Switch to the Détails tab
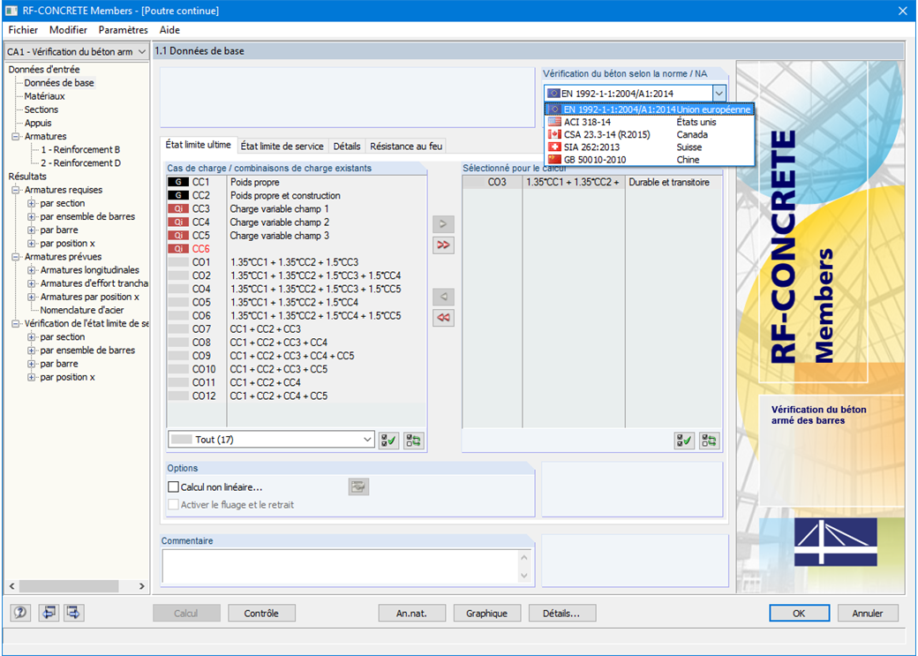Viewport: 918px width, 656px height. 347,146
